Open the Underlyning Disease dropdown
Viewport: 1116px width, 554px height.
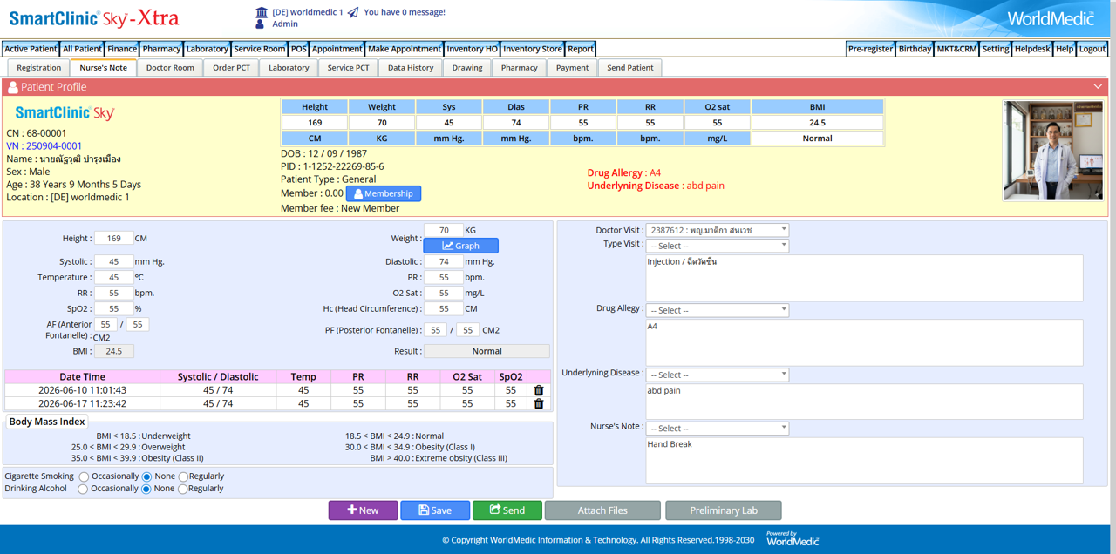[717, 375]
